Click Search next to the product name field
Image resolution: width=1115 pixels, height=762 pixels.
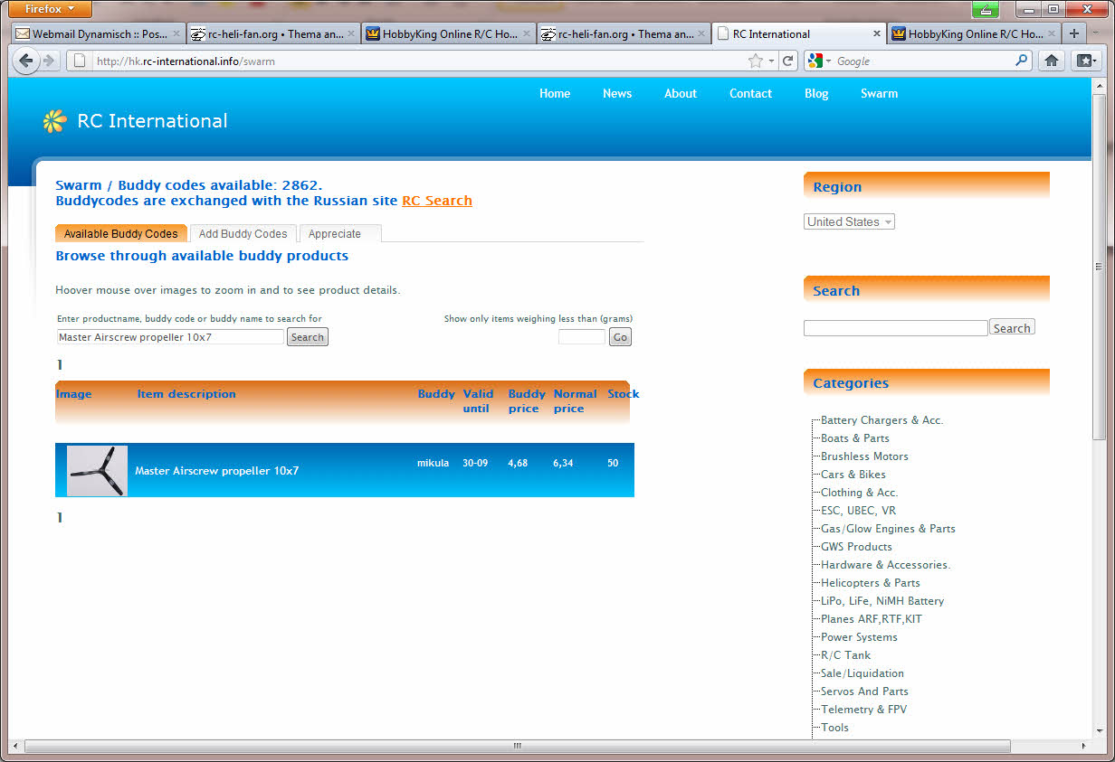coord(308,337)
